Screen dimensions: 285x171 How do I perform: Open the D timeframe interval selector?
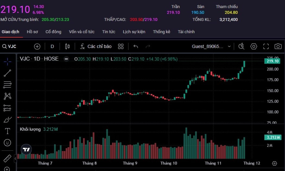(52, 46)
